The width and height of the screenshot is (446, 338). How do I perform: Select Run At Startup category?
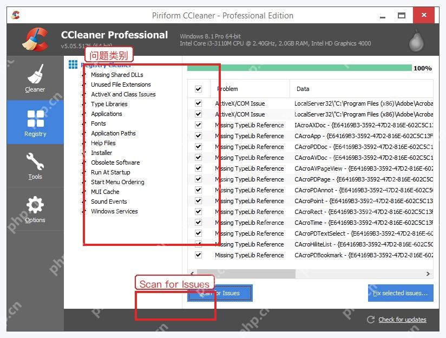point(110,172)
